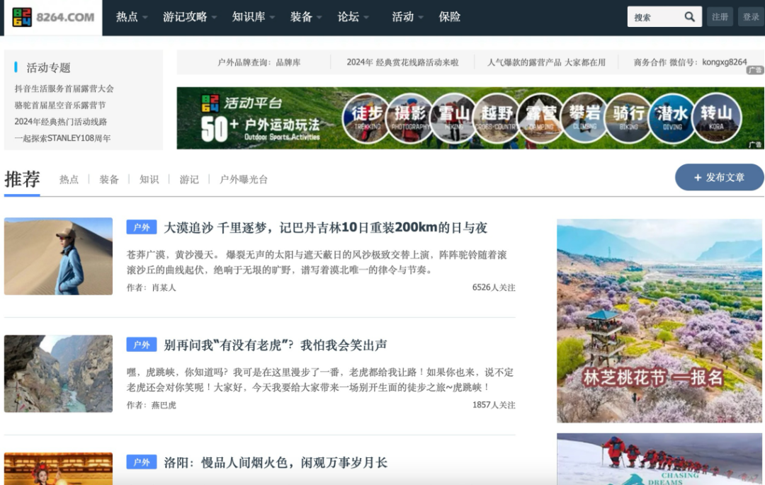Select the 徒步 Trekking circle icon
The height and width of the screenshot is (485, 765).
coord(366,118)
